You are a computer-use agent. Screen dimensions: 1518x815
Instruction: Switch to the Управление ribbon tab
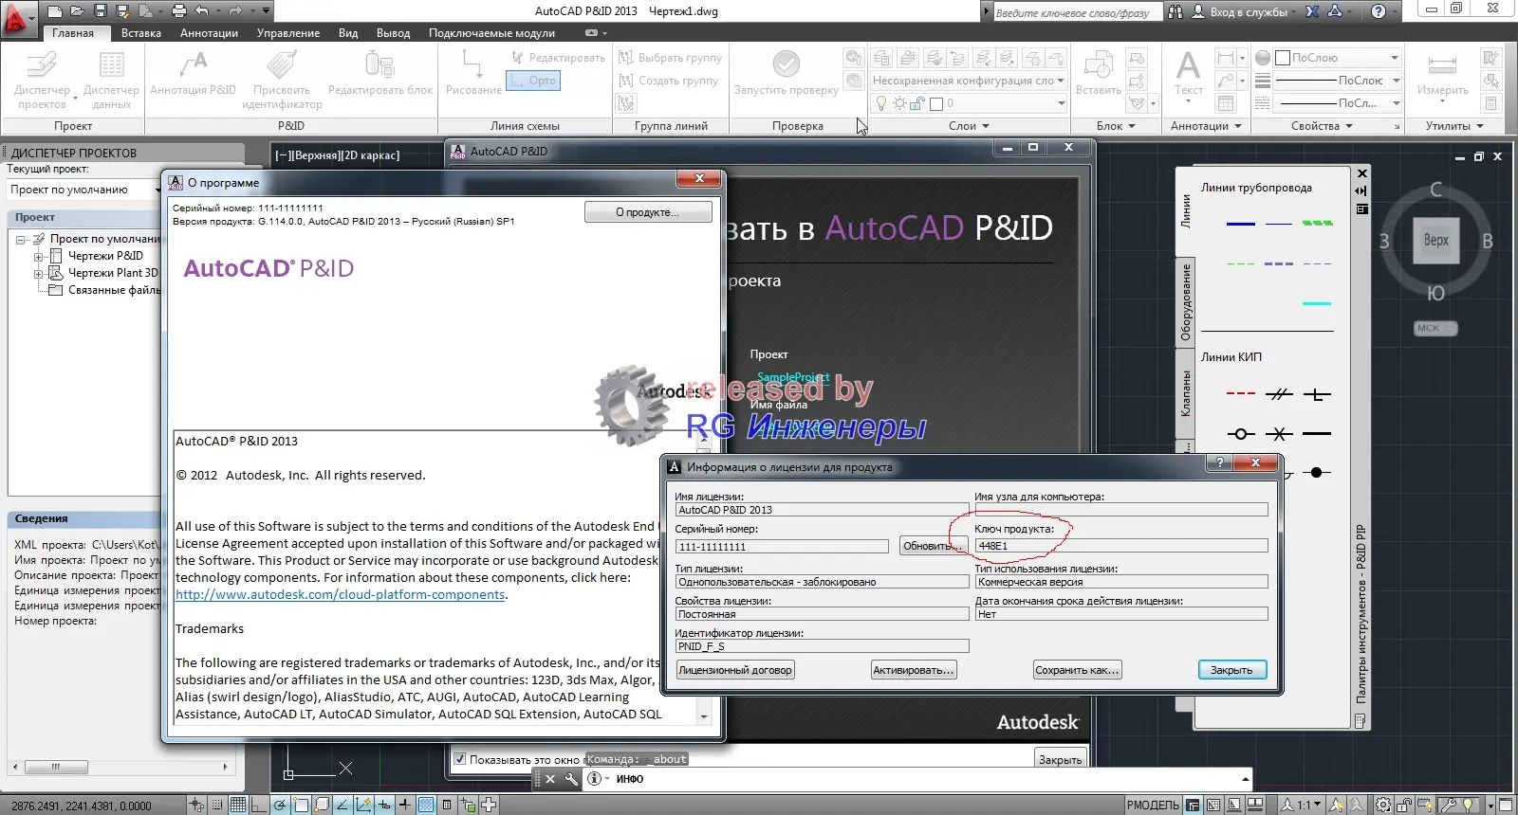pyautogui.click(x=288, y=33)
